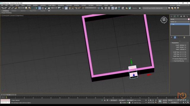Viewport: 190px width, 106px height.
Task: Click the Length value field
Action: (x=182, y=45)
